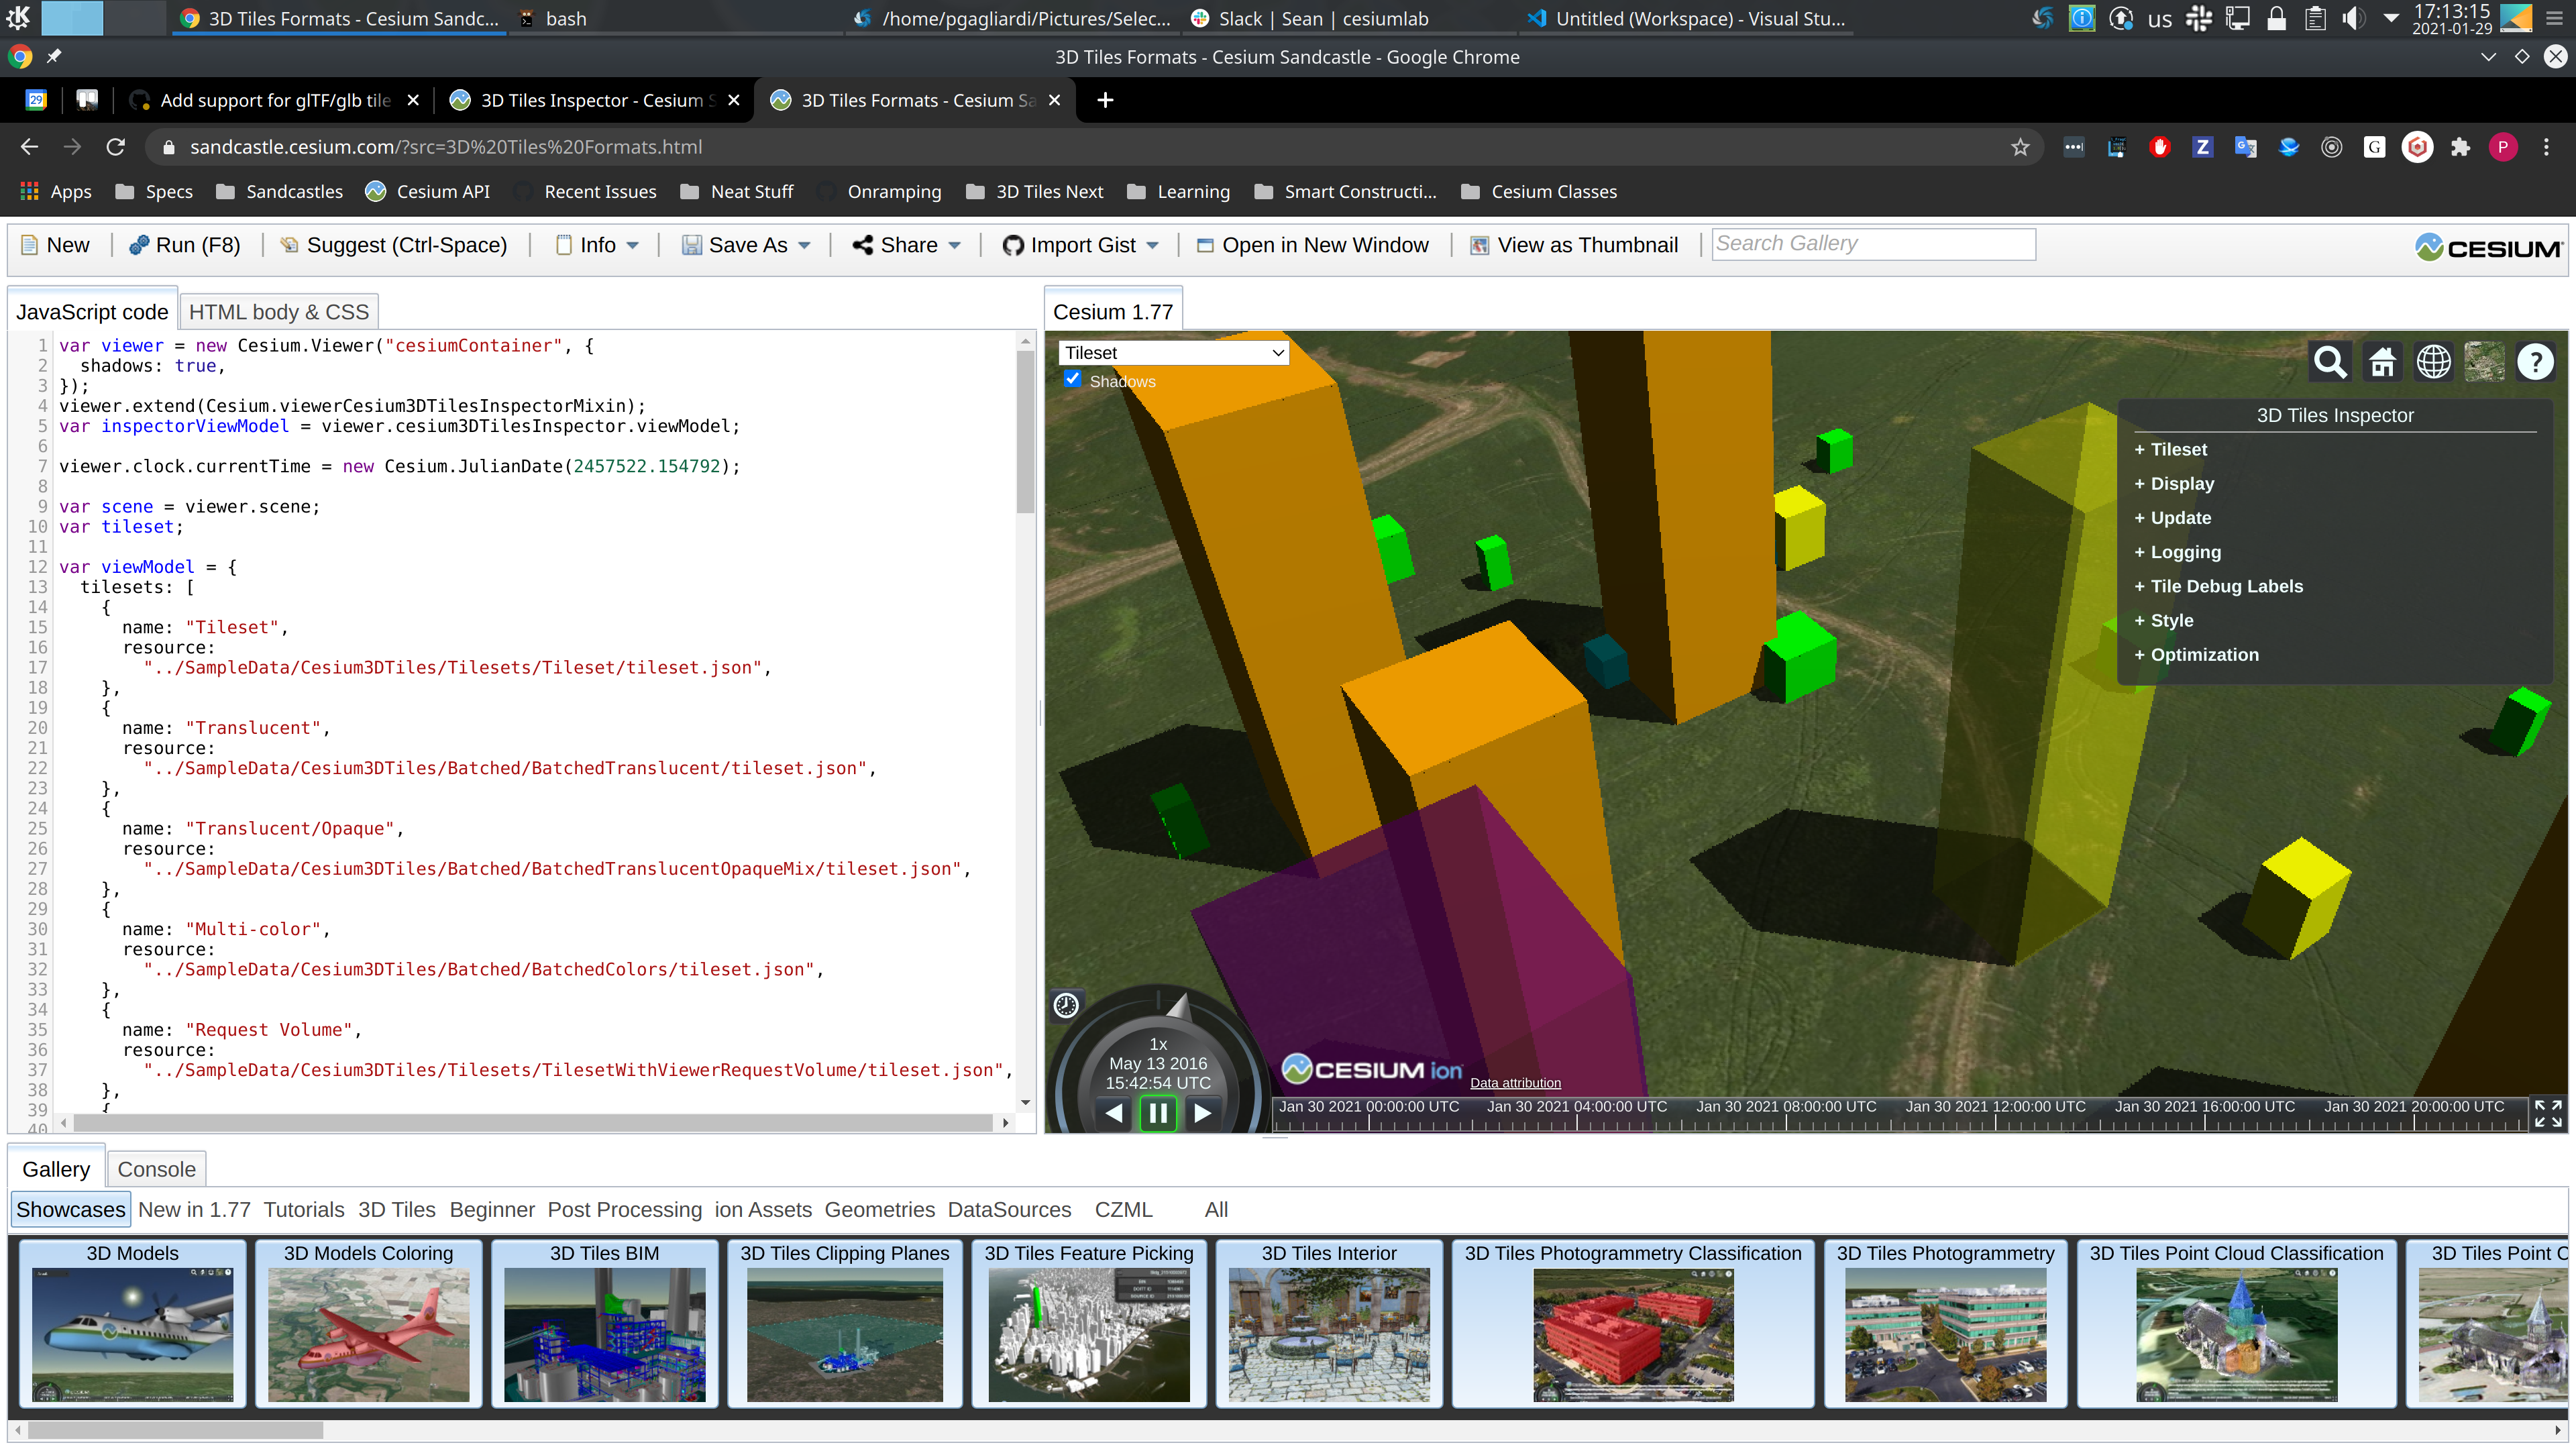Expand the Logging inspector section
Image resolution: width=2576 pixels, height=1449 pixels.
pos(2177,552)
